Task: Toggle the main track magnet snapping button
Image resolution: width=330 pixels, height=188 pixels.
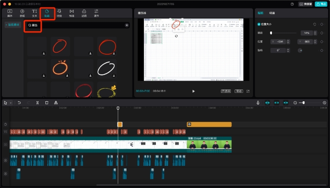Action: click(x=268, y=103)
